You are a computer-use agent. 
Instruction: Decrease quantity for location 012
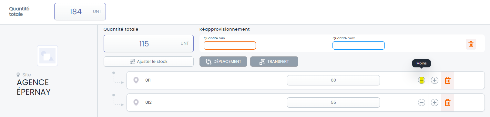click(x=421, y=102)
